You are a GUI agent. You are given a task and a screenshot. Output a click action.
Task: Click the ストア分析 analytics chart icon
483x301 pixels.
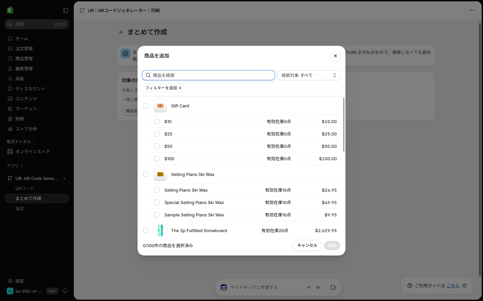[10, 129]
